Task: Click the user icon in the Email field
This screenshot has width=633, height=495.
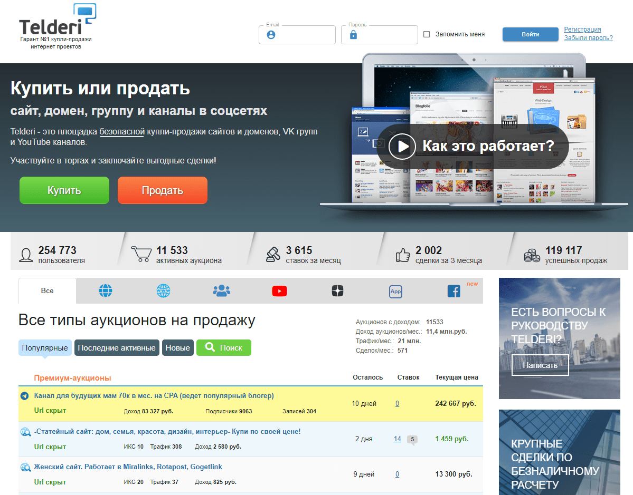Action: (271, 35)
